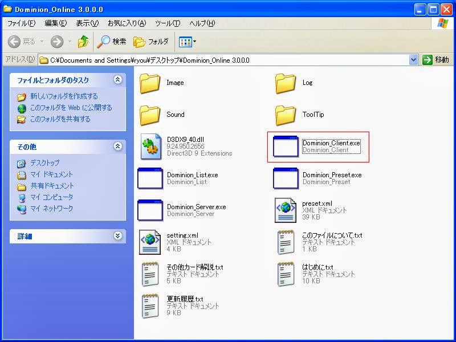Minimize the Dominion_Online window
Screen dimensions: 456x342
pos(420,10)
